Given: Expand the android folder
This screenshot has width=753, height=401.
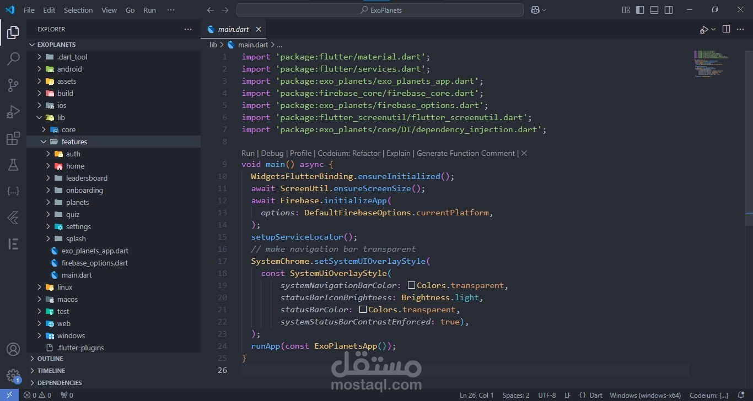Looking at the screenshot, I should pyautogui.click(x=39, y=69).
